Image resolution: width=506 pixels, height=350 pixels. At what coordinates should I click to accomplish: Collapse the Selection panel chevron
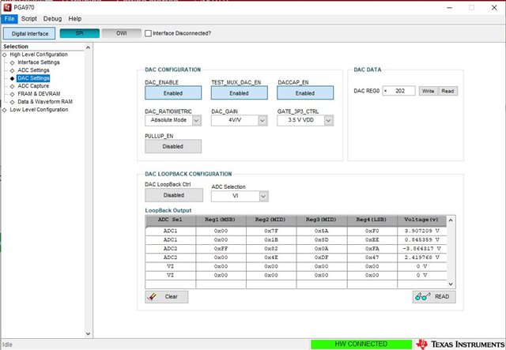point(88,47)
